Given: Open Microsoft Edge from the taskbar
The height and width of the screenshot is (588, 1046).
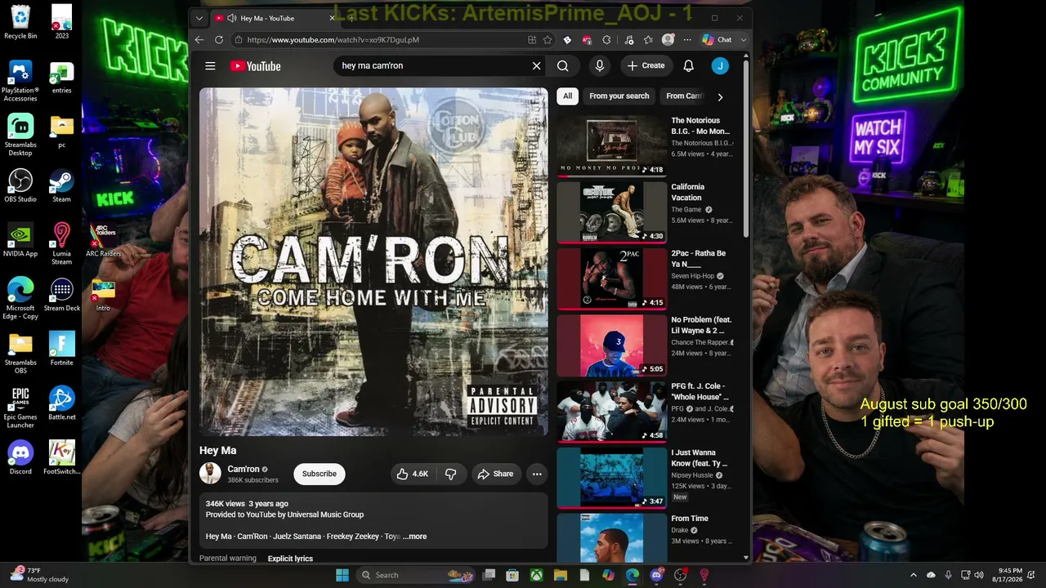Looking at the screenshot, I should 633,575.
